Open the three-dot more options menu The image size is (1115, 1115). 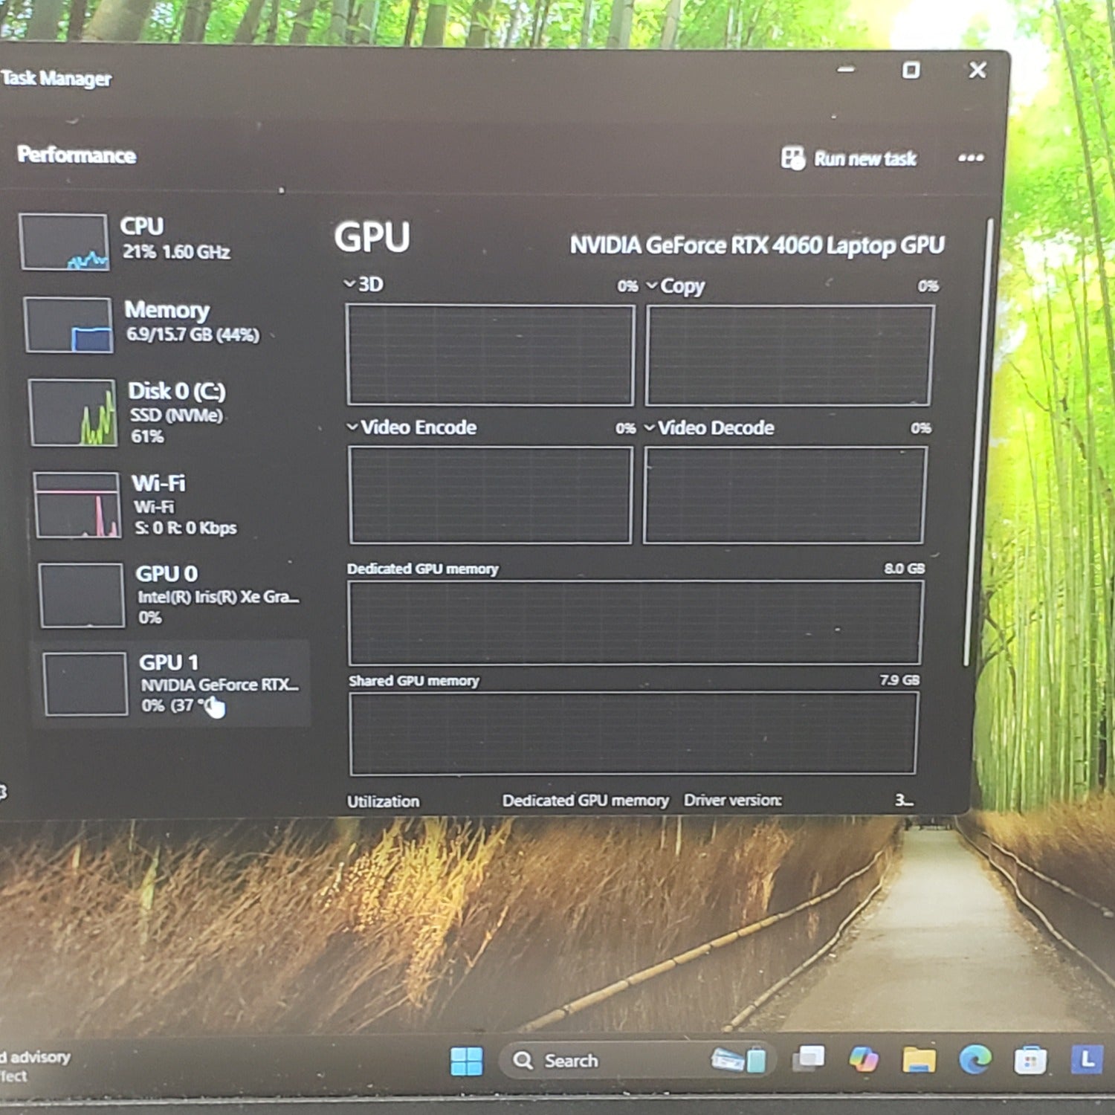tap(970, 158)
